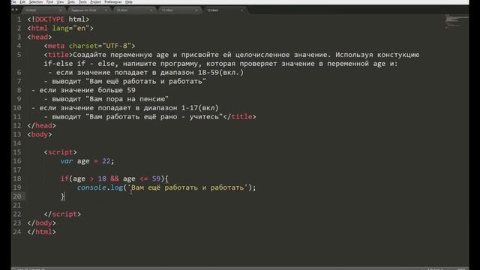The image size is (480, 270).
Task: Open the Goto menu
Action: [x=71, y=1]
